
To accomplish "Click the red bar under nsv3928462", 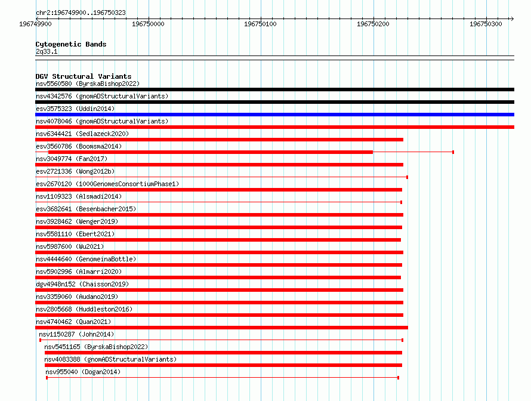I will 218,227.
